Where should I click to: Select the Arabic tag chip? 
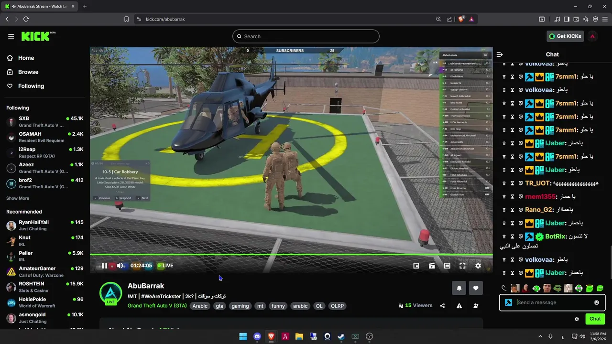pos(200,306)
